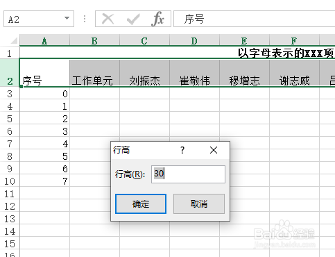Click the select-all corner triangle
This screenshot has width=335, height=257.
click(14, 40)
